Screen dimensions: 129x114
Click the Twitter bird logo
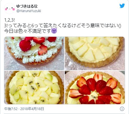coord(122,6)
